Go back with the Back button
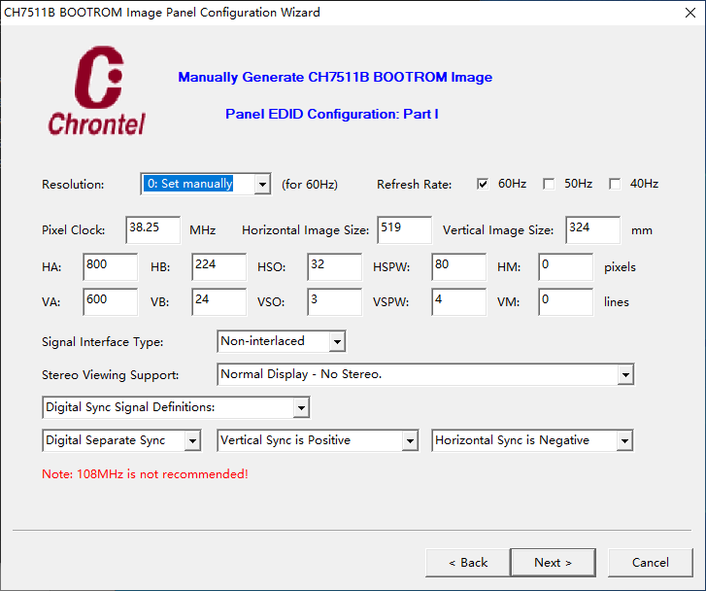 [468, 563]
